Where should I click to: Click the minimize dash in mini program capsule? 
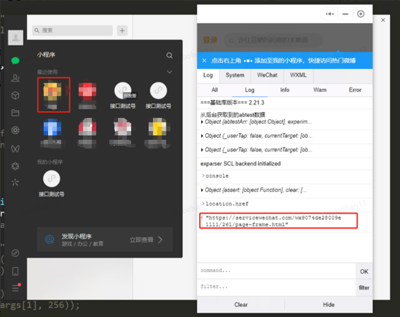345,14
